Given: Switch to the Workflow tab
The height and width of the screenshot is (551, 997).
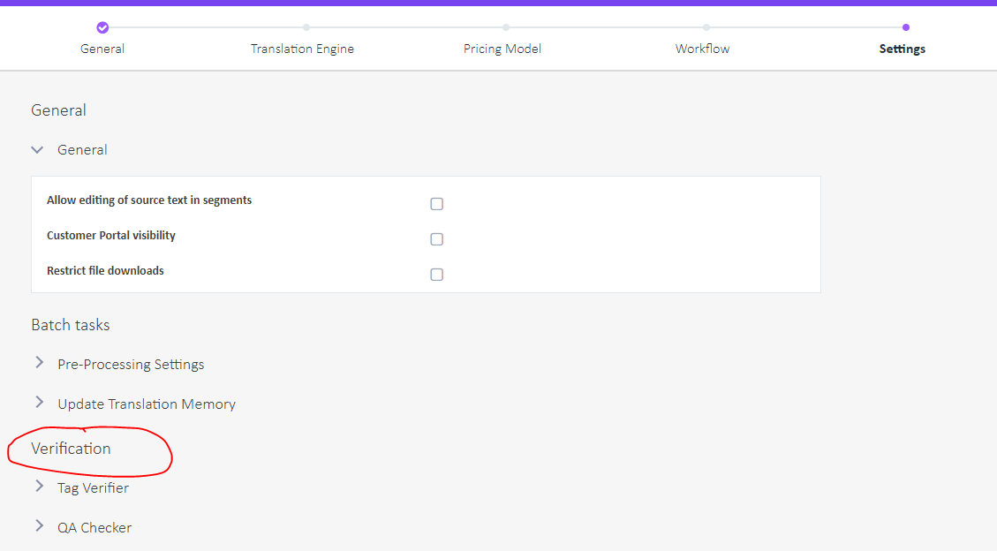Looking at the screenshot, I should [702, 49].
